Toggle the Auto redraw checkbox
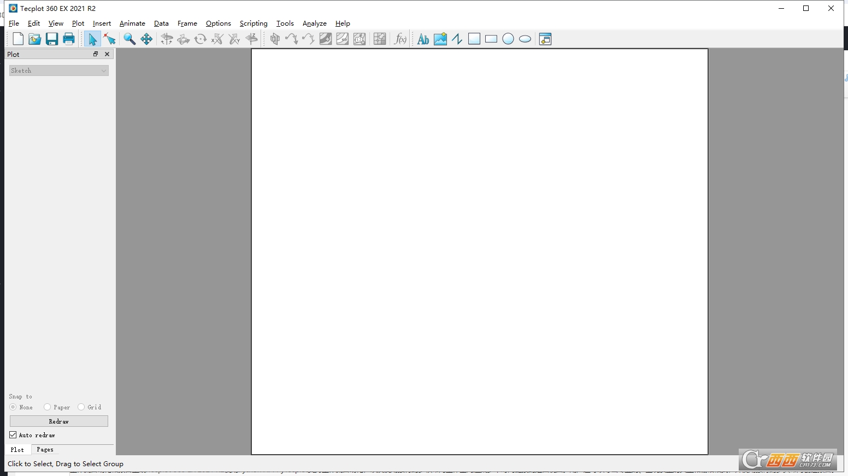The image size is (848, 476). point(13,435)
